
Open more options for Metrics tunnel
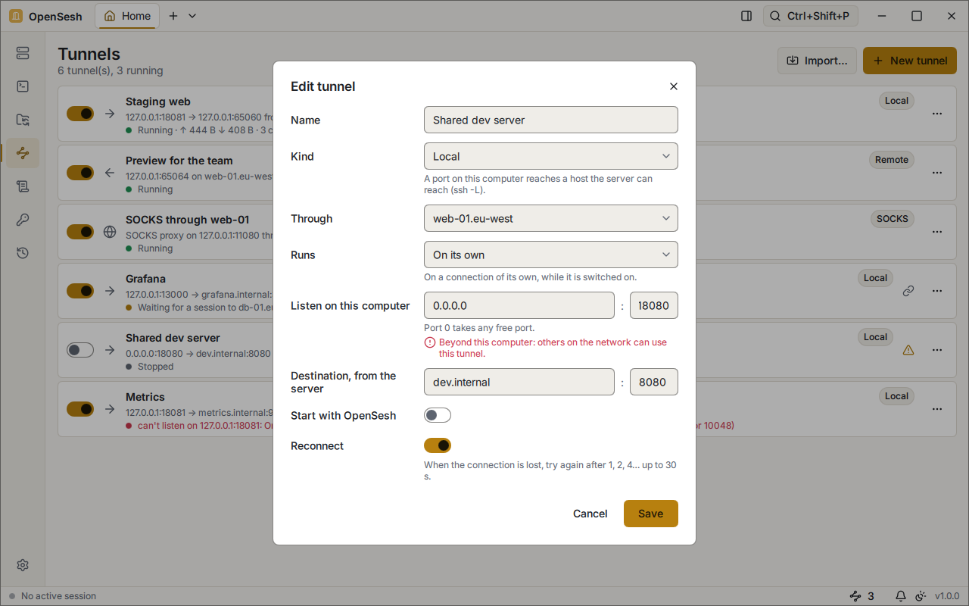937,409
